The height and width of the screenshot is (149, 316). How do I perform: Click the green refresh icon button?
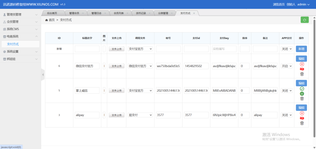point(304,20)
